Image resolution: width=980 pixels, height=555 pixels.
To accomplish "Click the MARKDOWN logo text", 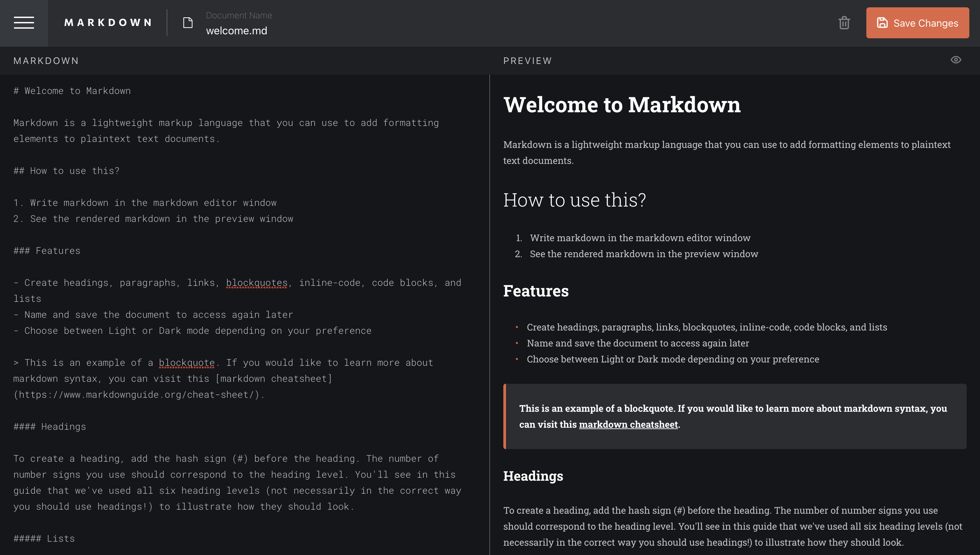I will tap(108, 23).
